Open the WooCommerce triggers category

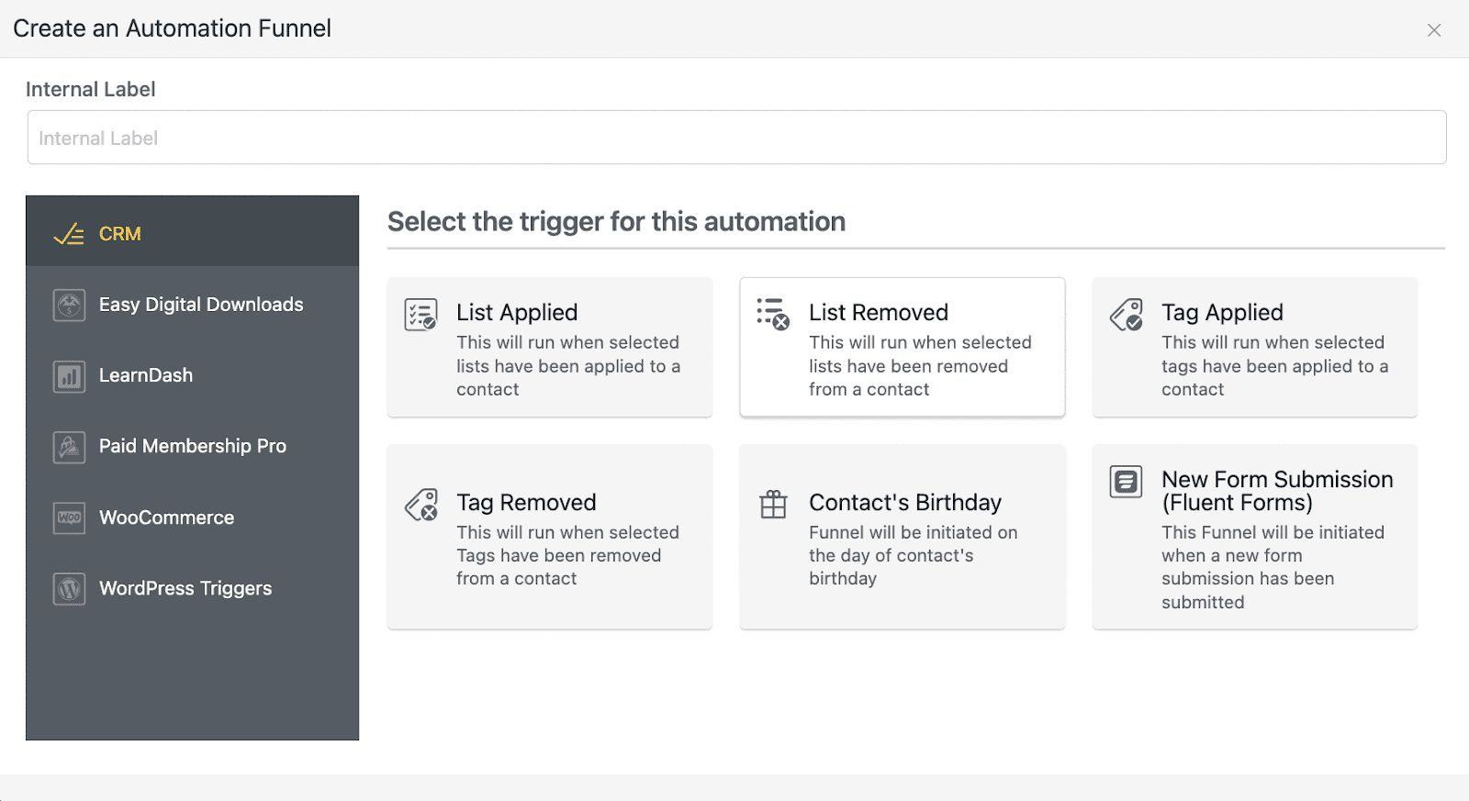(167, 517)
